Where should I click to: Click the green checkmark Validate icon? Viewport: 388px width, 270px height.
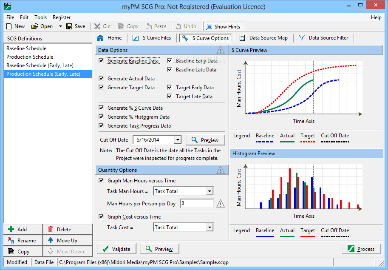click(106, 249)
